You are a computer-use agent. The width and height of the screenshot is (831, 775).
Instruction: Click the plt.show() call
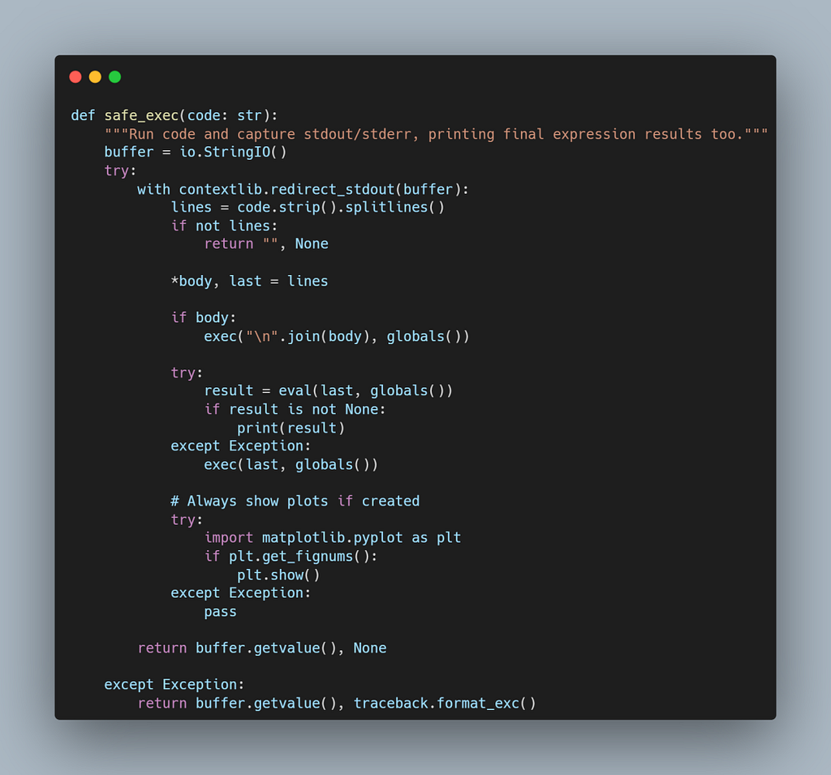click(279, 575)
